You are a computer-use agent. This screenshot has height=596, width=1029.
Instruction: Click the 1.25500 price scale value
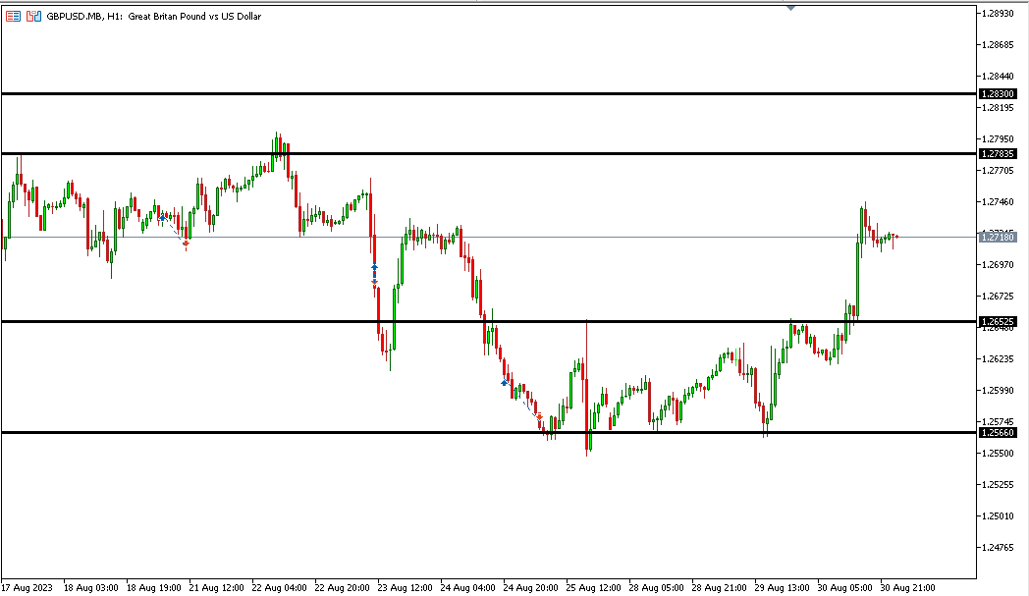(x=998, y=454)
